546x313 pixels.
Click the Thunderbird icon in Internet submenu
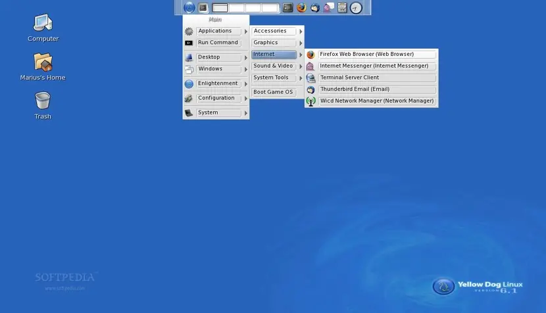310,90
